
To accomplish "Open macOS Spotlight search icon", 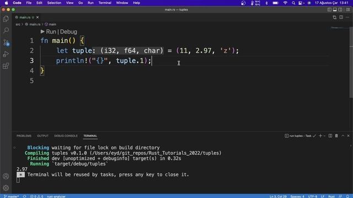I will 293,3.
